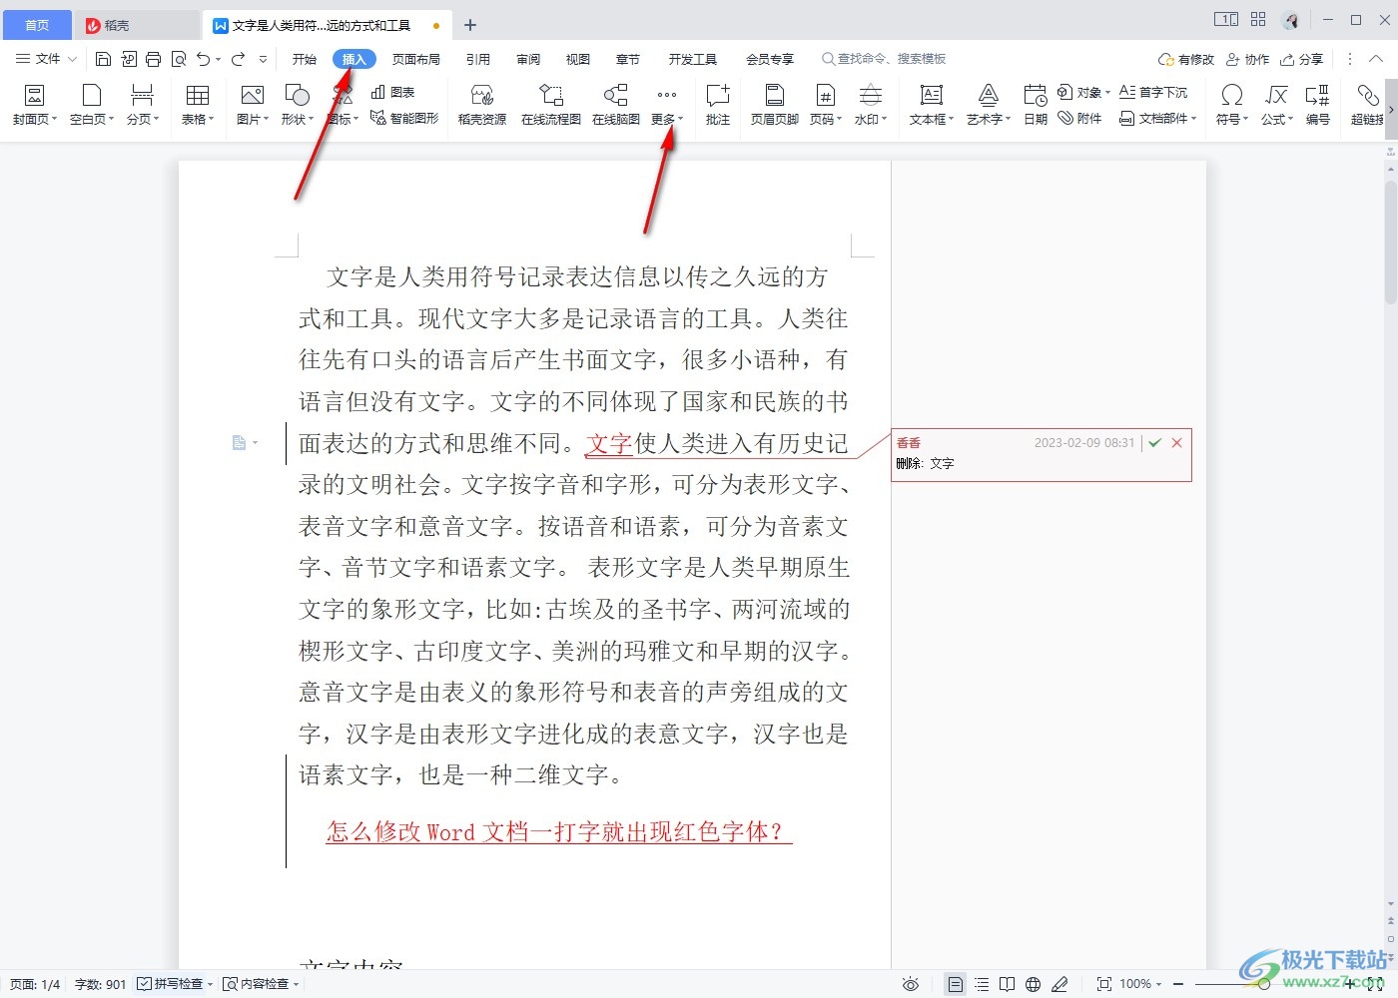Open online flowchart tool (在线流程图)
This screenshot has height=998, width=1398.
[x=551, y=104]
